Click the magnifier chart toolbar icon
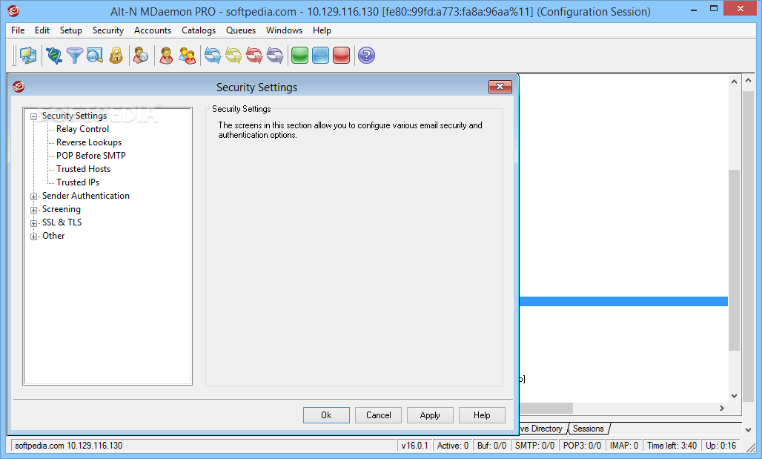762x459 pixels. [95, 56]
